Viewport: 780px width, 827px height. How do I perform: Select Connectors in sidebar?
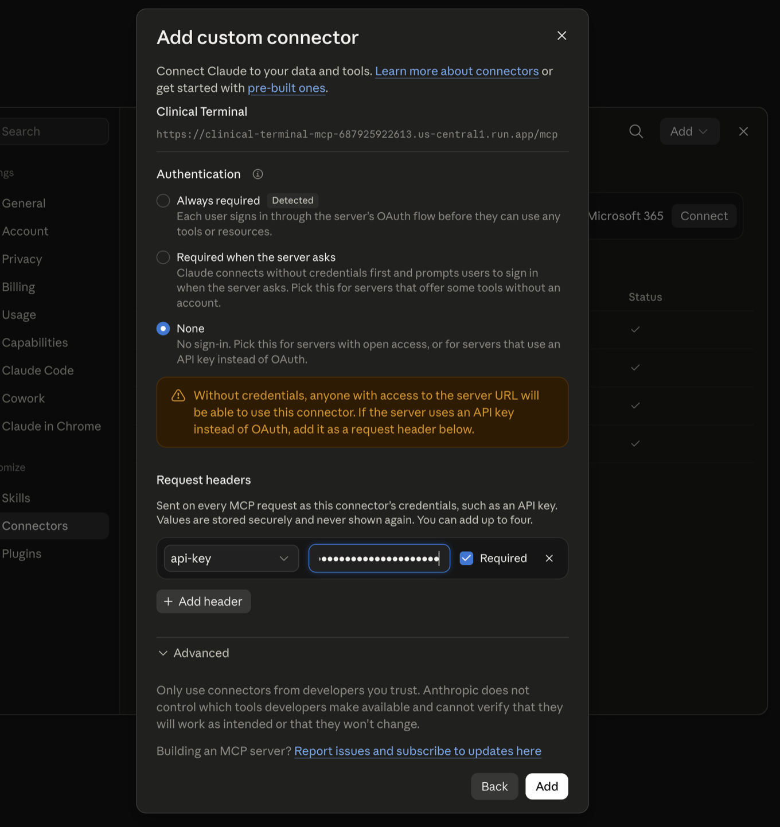tap(53, 526)
